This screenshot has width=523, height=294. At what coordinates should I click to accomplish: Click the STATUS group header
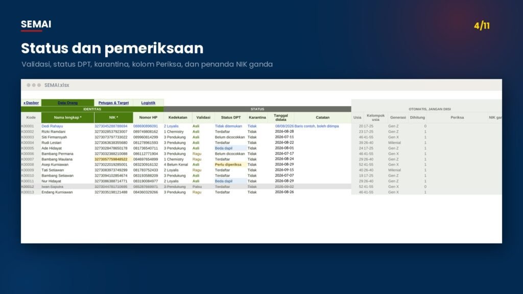tap(257, 109)
